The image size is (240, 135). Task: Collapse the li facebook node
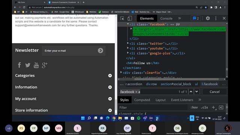(128, 24)
